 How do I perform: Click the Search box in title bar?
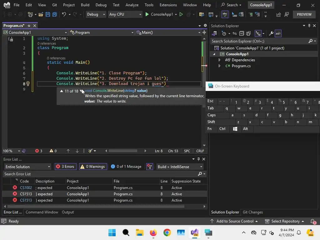pyautogui.click(x=231, y=5)
